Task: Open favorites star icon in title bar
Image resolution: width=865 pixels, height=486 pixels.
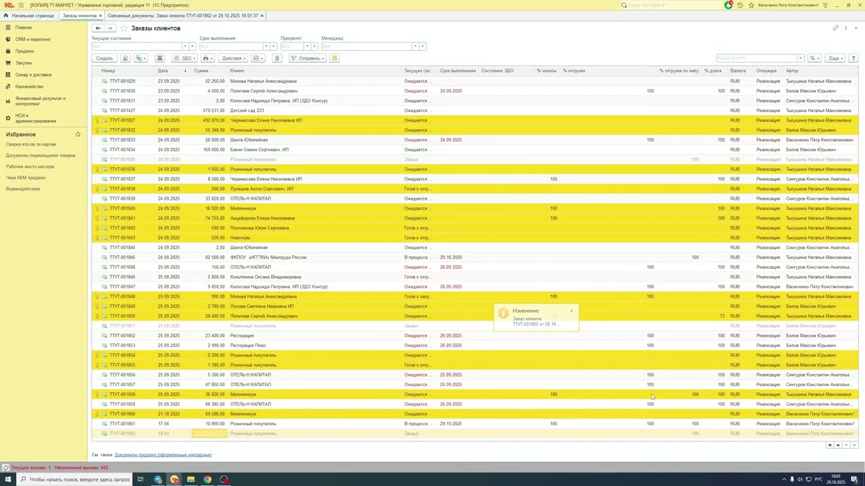Action: pyautogui.click(x=751, y=5)
